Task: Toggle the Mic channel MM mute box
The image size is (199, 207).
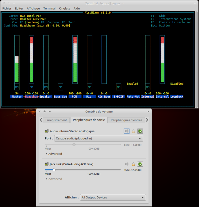Action: pos(89,87)
